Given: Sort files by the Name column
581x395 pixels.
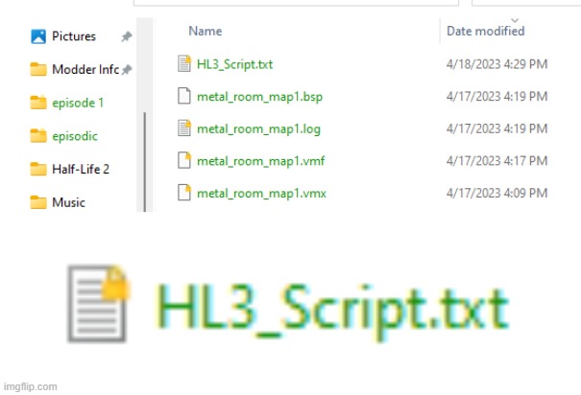Looking at the screenshot, I should 205,31.
